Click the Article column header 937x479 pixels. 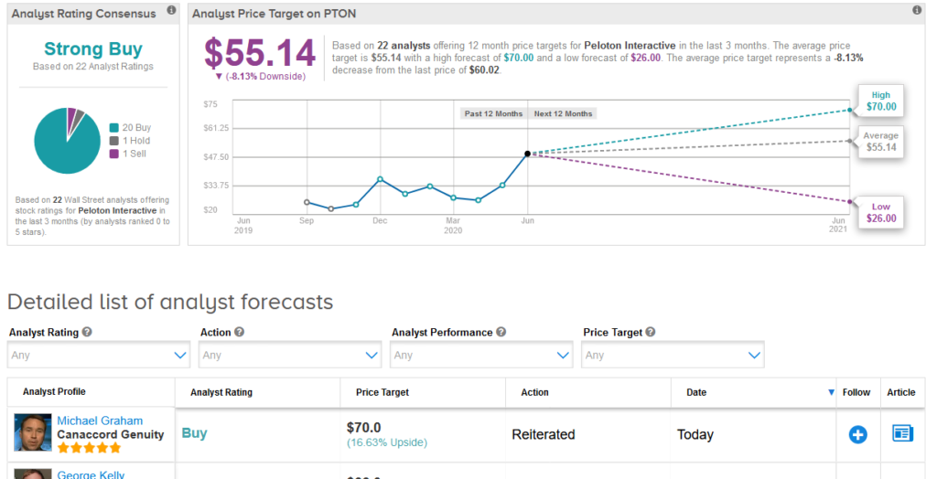pyautogui.click(x=900, y=392)
